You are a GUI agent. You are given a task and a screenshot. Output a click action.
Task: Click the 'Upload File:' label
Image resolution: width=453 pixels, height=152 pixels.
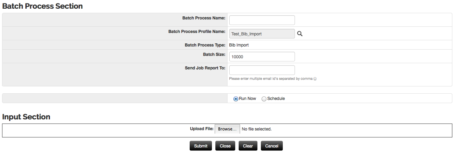(202, 129)
